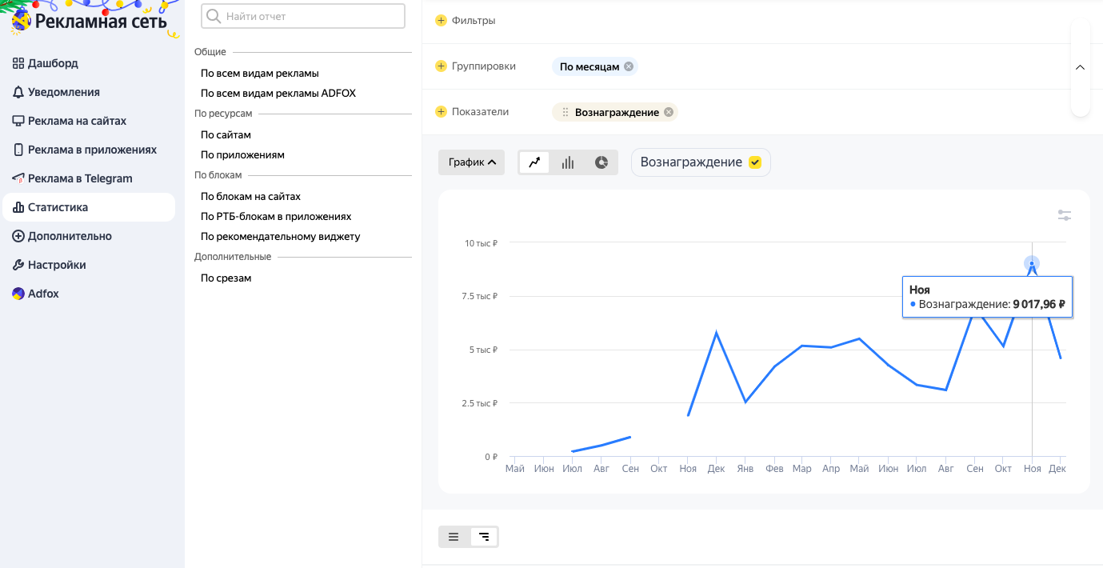Viewport: 1103px width, 568px height.
Task: Open the График dropdown
Action: click(x=471, y=162)
